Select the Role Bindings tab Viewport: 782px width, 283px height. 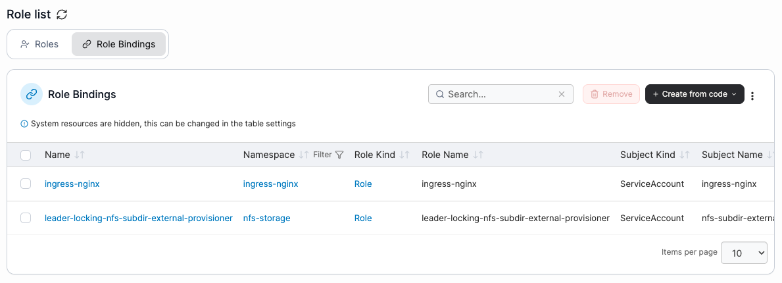tap(118, 44)
